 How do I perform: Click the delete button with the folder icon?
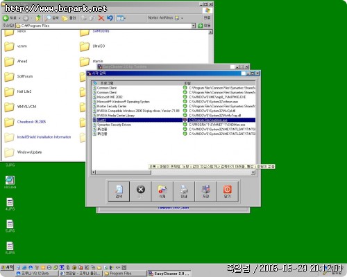click(162, 191)
